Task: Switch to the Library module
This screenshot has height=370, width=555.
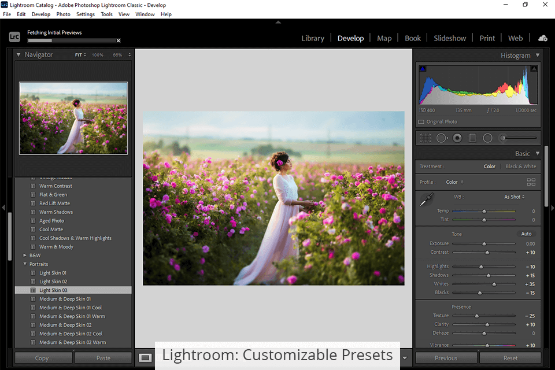Action: 313,38
